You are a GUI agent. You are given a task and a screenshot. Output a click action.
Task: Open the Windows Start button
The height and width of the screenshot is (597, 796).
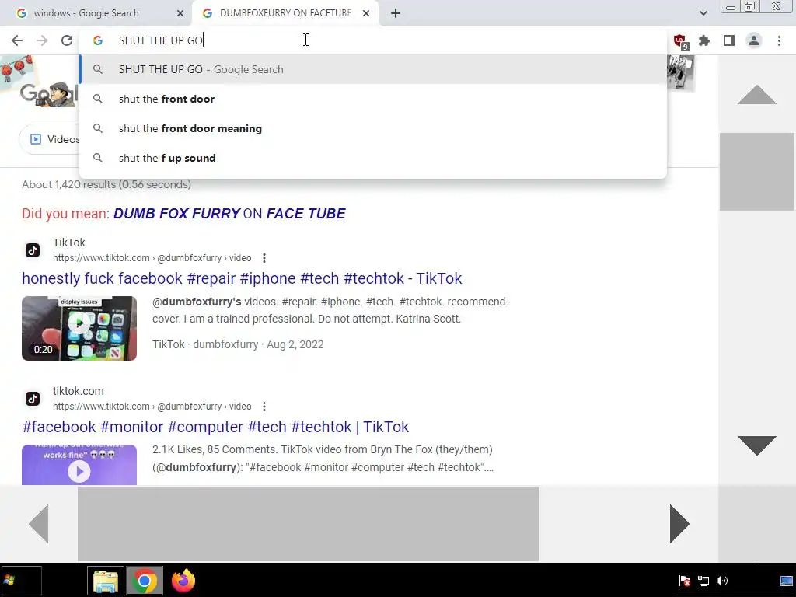point(21,580)
